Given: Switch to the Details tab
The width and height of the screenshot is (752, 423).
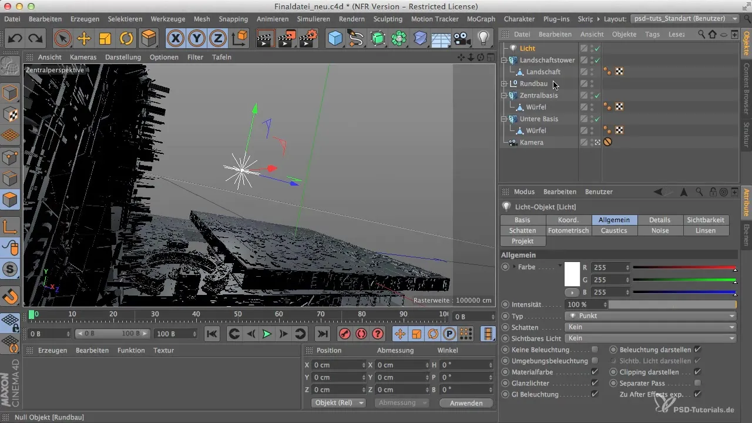Looking at the screenshot, I should [x=660, y=220].
